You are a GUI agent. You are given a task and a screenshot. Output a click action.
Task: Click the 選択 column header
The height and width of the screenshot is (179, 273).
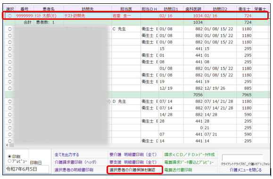point(10,9)
